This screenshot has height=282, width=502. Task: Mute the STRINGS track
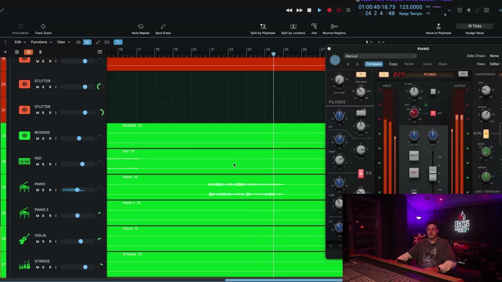tap(38, 268)
